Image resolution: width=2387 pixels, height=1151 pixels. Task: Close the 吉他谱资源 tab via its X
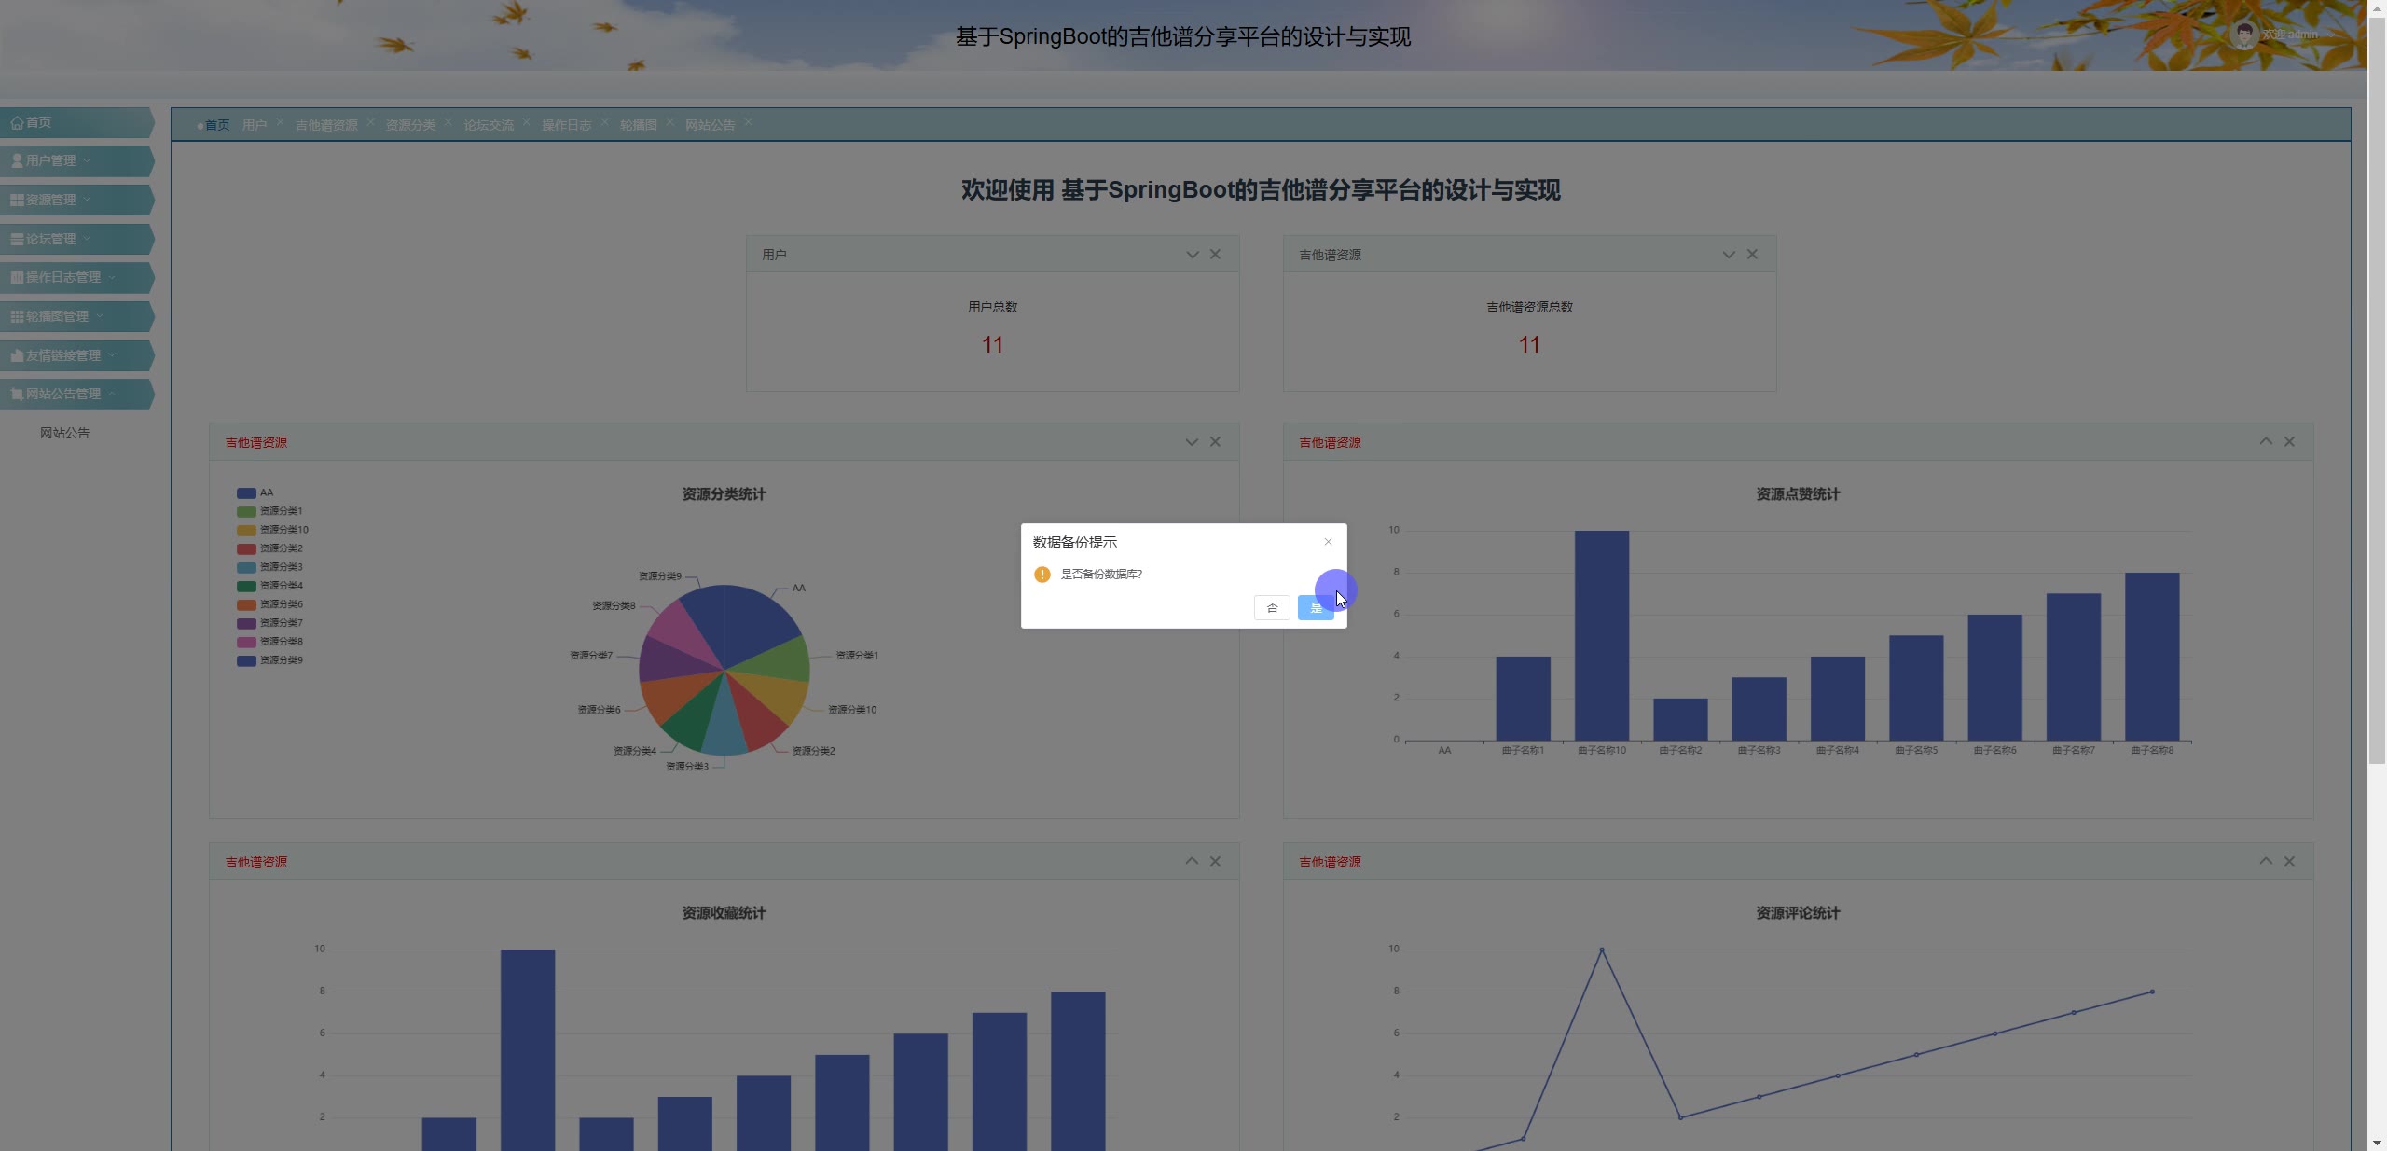[370, 122]
